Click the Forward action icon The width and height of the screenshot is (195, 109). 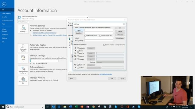click(x=75, y=59)
